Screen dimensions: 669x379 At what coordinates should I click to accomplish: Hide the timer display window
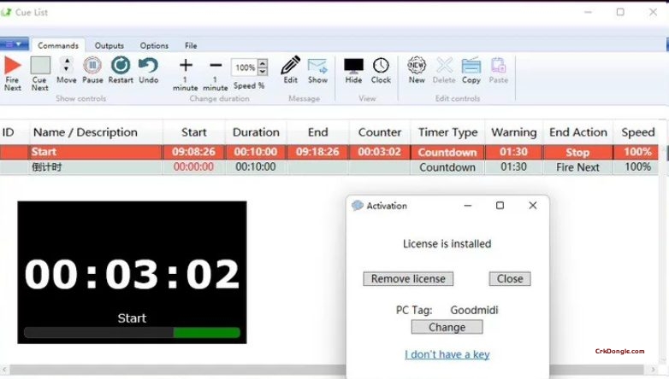[x=353, y=66]
